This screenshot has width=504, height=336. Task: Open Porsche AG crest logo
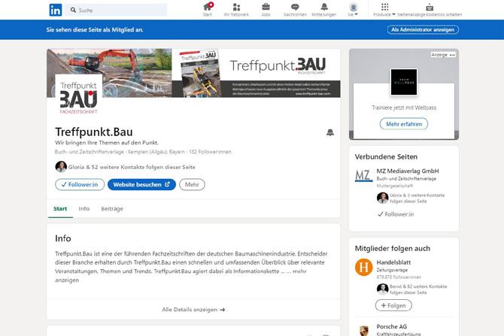click(x=363, y=331)
